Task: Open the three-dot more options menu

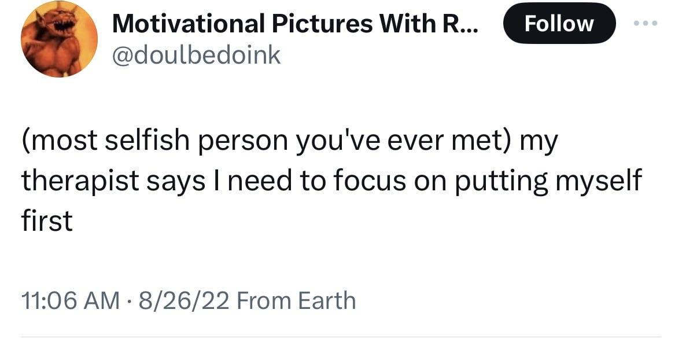Action: tap(645, 23)
